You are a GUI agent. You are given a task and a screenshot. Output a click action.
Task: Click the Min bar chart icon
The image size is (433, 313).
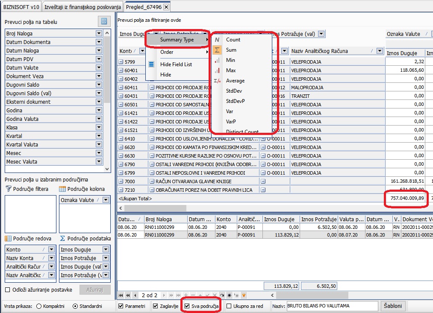click(217, 60)
